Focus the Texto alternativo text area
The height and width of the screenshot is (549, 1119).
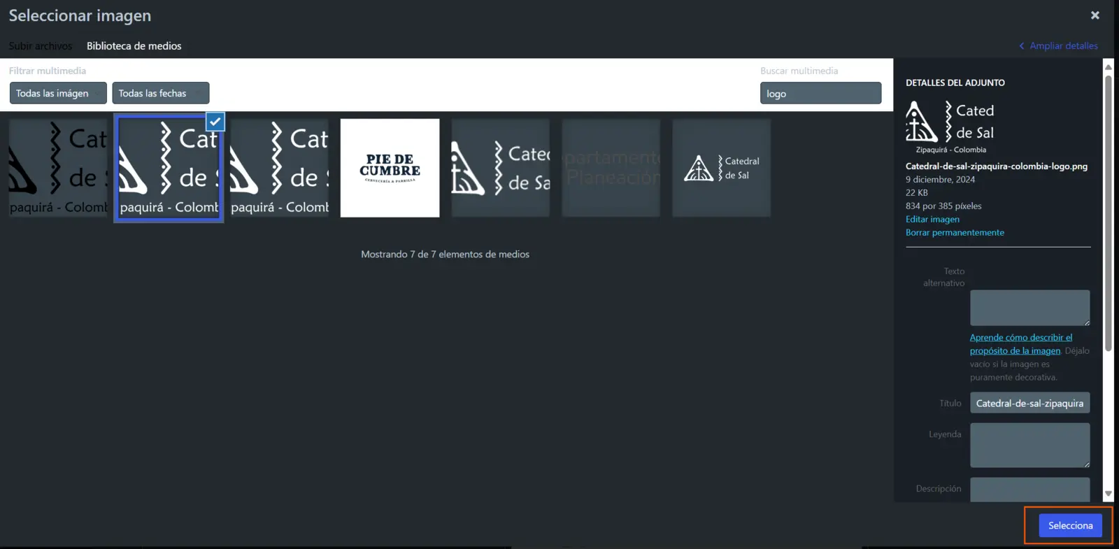click(x=1029, y=308)
